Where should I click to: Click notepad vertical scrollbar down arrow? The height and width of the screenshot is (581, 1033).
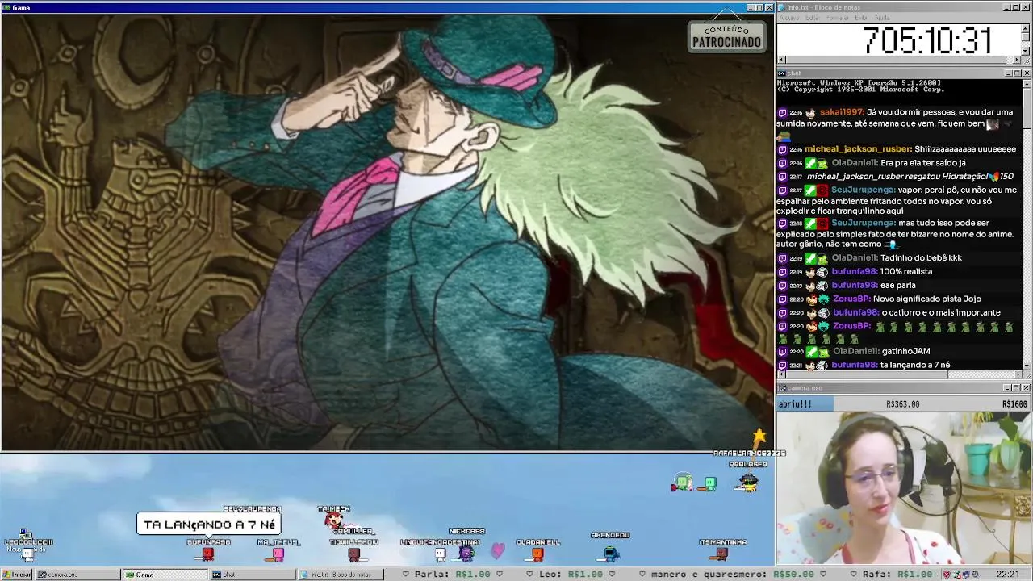coord(1026,51)
